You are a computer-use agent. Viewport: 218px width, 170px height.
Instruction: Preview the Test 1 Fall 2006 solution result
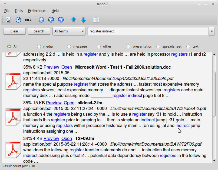51,67
